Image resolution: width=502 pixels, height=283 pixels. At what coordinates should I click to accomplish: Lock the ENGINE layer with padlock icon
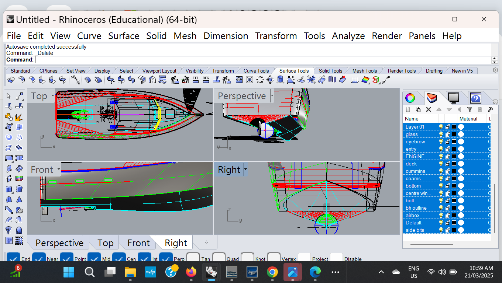448,156
